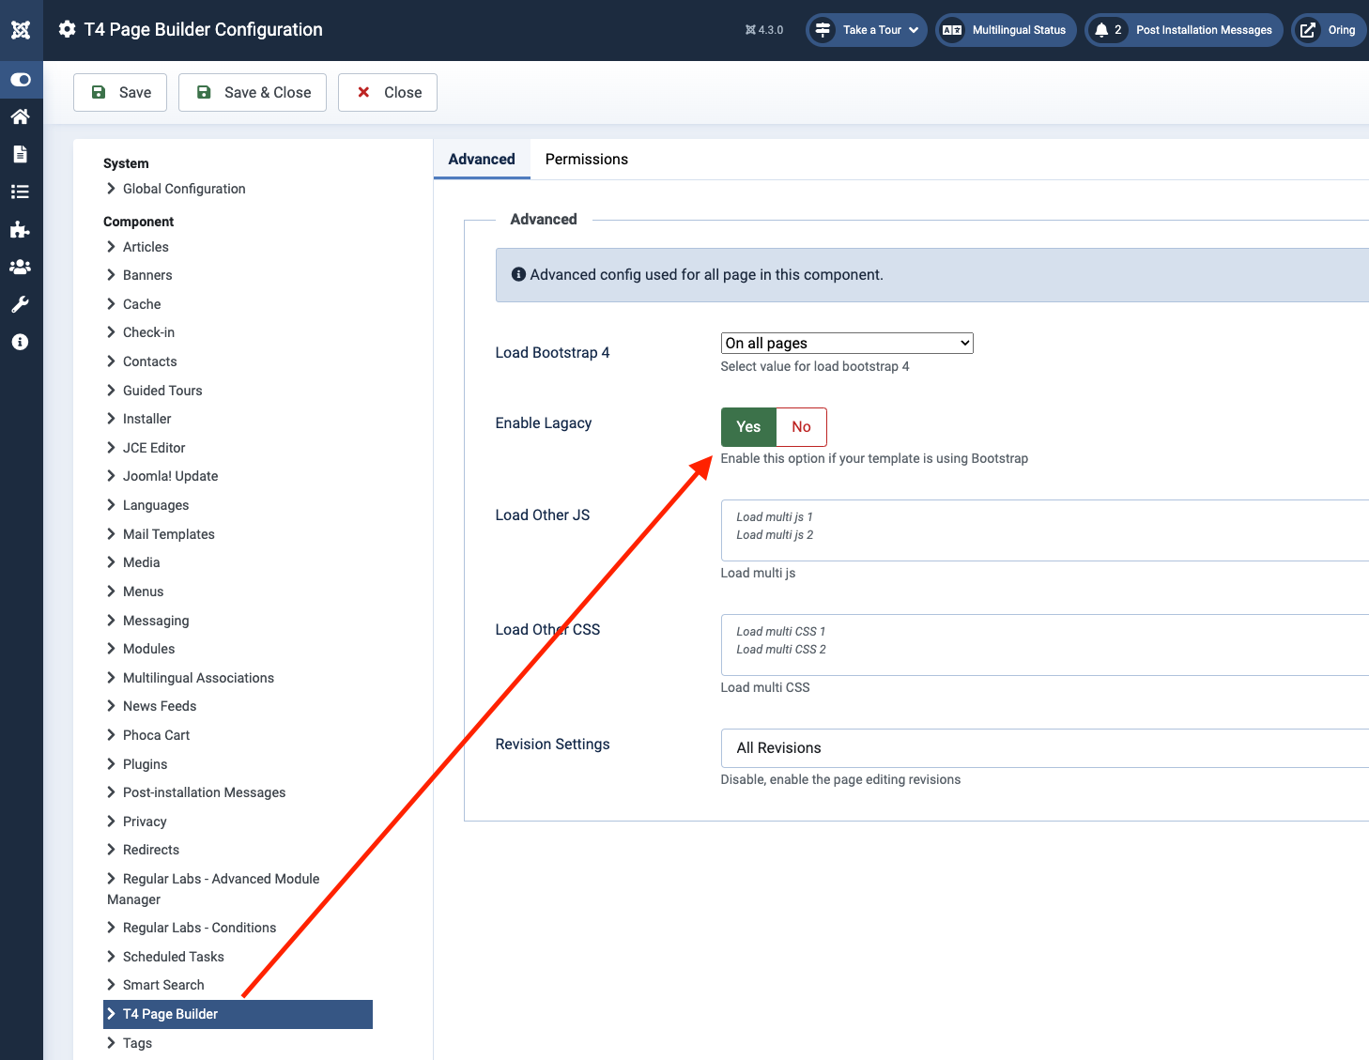1369x1060 pixels.
Task: Open Global Configuration link
Action: point(184,189)
